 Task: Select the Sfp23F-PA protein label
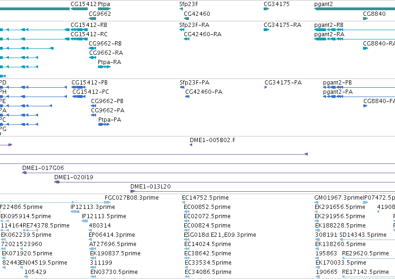coord(194,83)
